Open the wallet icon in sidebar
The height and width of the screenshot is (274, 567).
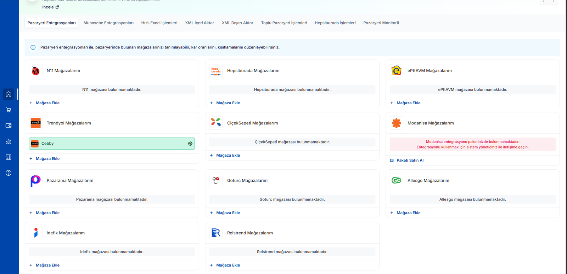click(x=9, y=126)
